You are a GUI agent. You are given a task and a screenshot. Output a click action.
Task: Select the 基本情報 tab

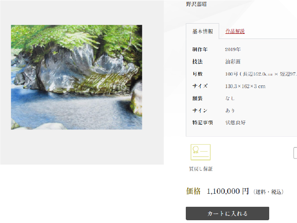pos(202,31)
